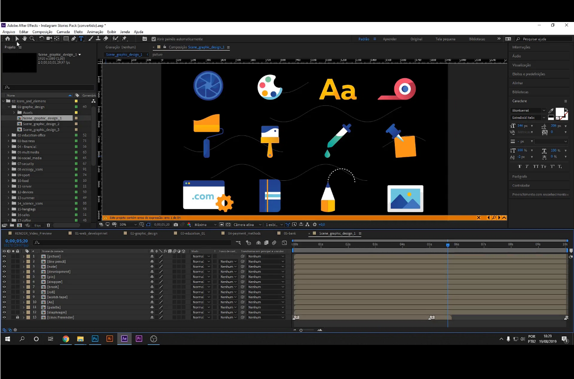Hide the [note] layer visibility eye

tap(4, 266)
